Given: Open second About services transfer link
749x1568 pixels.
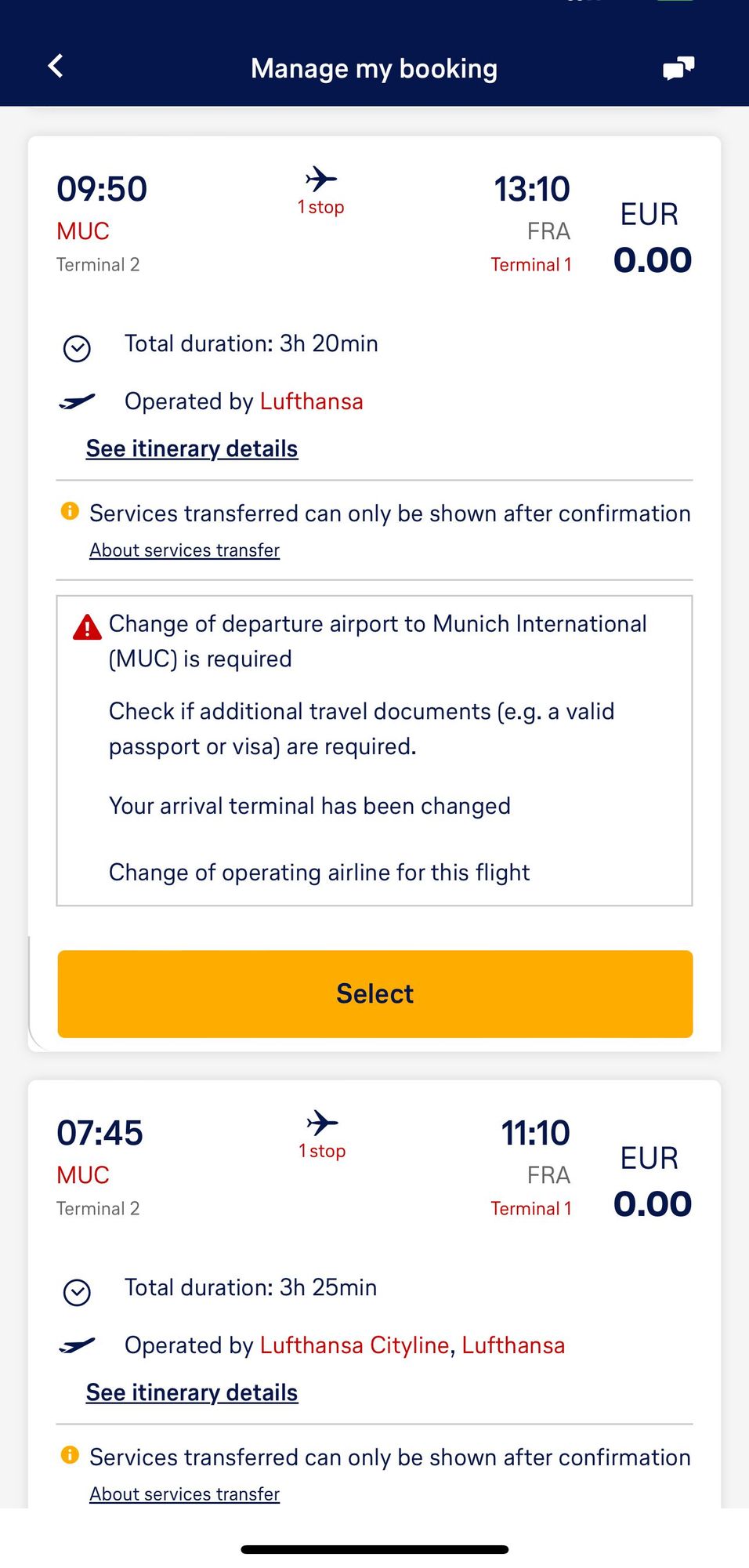Looking at the screenshot, I should coord(184,1494).
